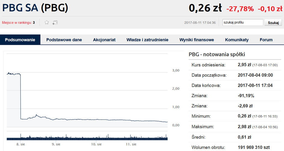Select the 'Wolumen obrotu:' label
The height and width of the screenshot is (151, 284).
(x=208, y=148)
